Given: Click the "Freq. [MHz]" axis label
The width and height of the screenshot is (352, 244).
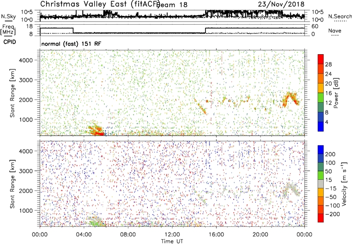Looking at the screenshot, I should [x=8, y=30].
